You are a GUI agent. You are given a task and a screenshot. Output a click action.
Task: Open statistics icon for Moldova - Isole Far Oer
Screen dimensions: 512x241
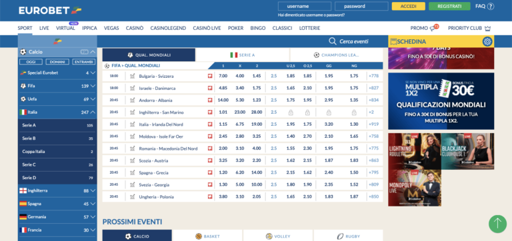(132, 136)
